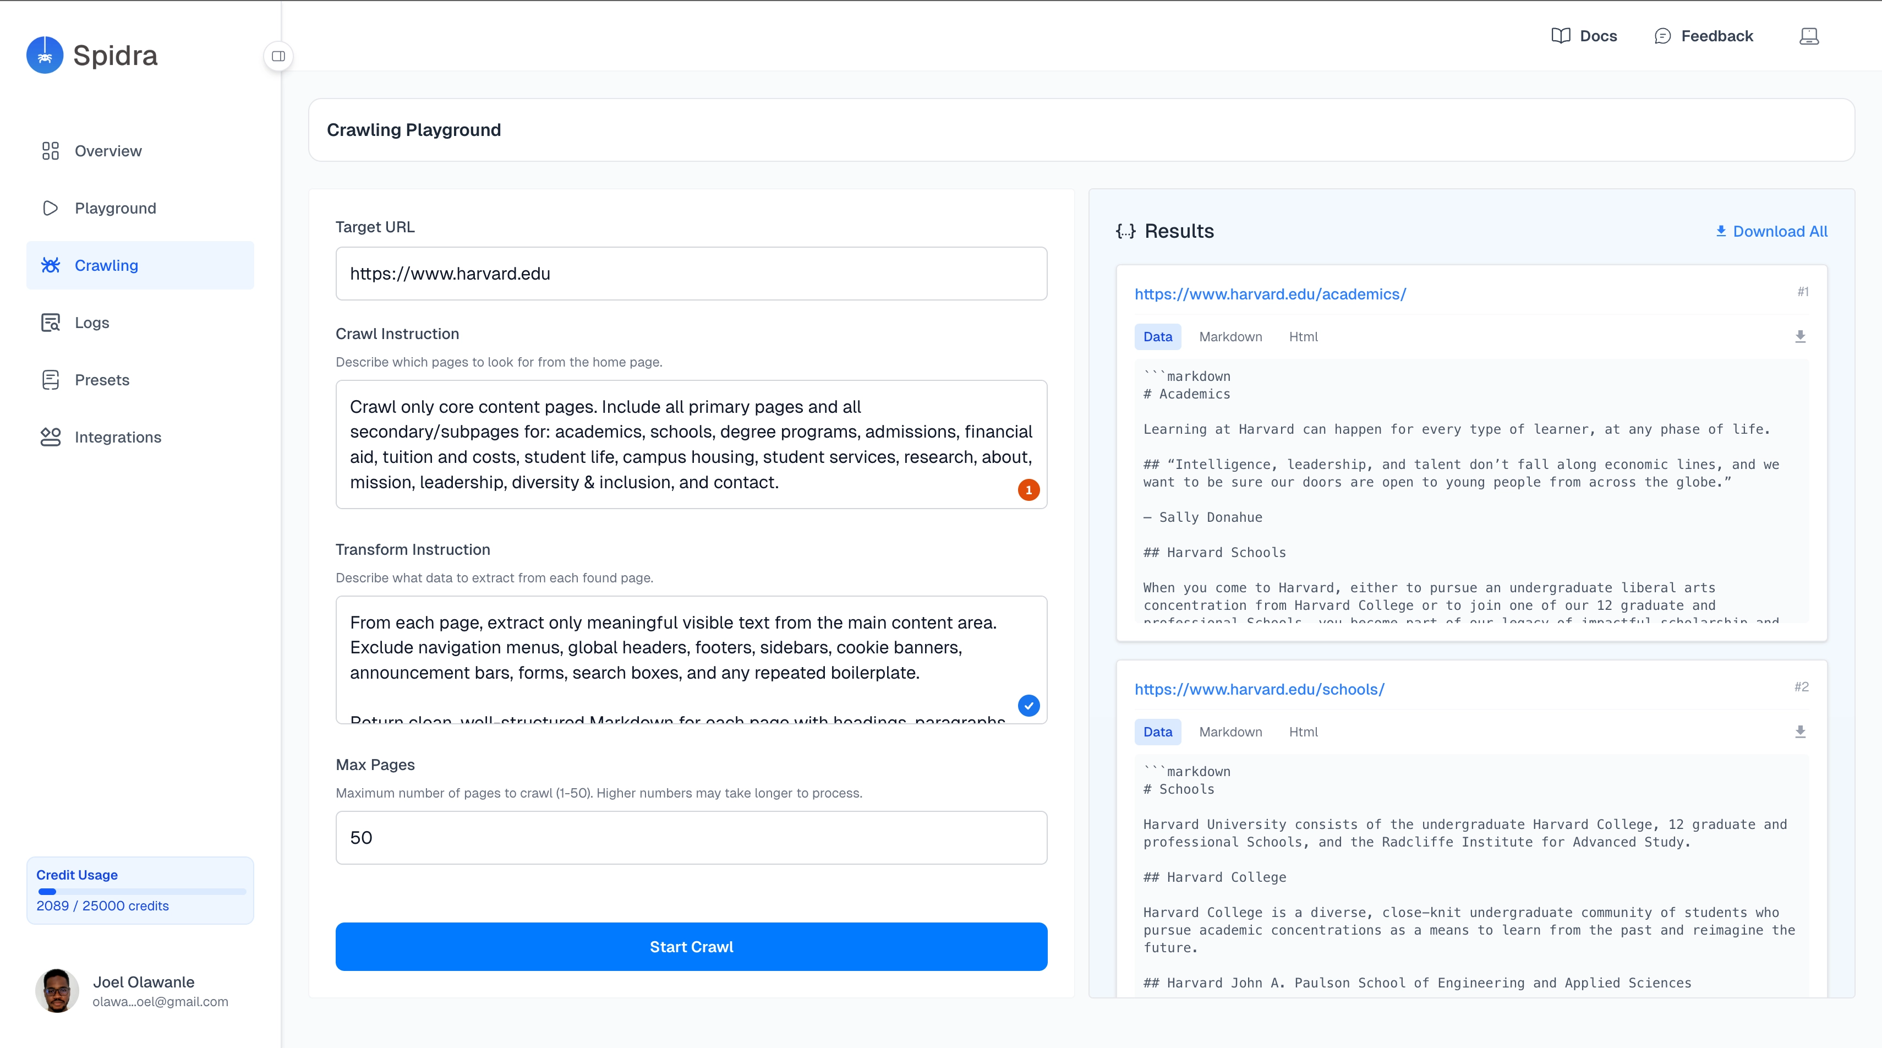The height and width of the screenshot is (1048, 1882).
Task: Download the academics result file
Action: pyautogui.click(x=1800, y=336)
